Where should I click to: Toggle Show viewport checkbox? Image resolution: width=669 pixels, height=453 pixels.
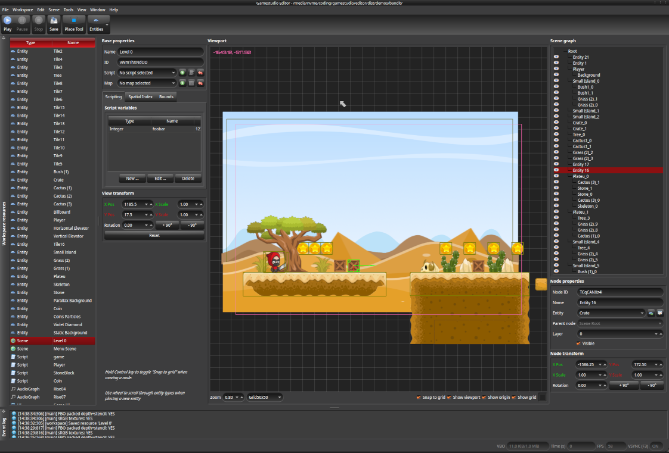pos(449,397)
